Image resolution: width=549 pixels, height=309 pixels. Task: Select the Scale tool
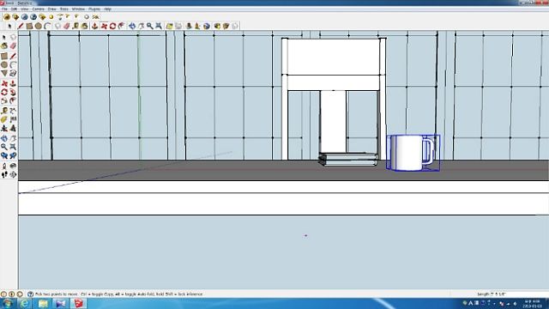tap(4, 100)
